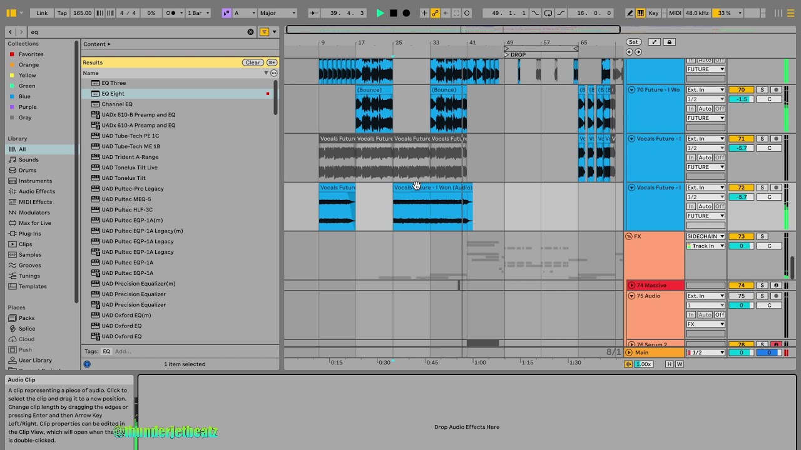The height and width of the screenshot is (450, 801).
Task: Collapse the FX group track
Action: pos(629,236)
